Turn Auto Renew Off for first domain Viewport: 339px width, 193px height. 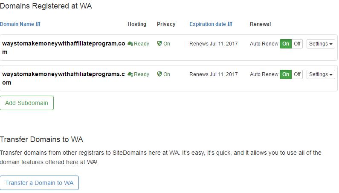click(297, 44)
